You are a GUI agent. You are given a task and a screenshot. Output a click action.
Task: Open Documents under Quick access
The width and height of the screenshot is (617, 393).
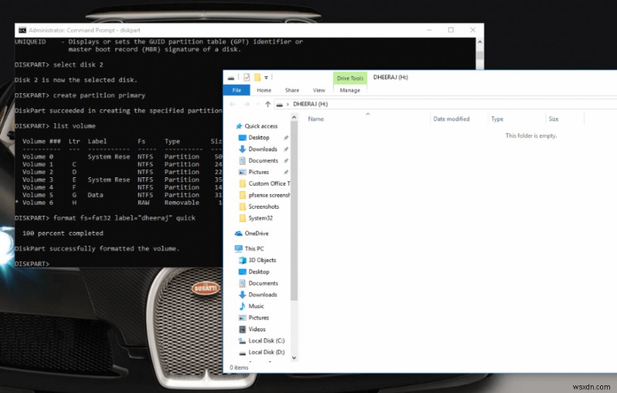(263, 160)
